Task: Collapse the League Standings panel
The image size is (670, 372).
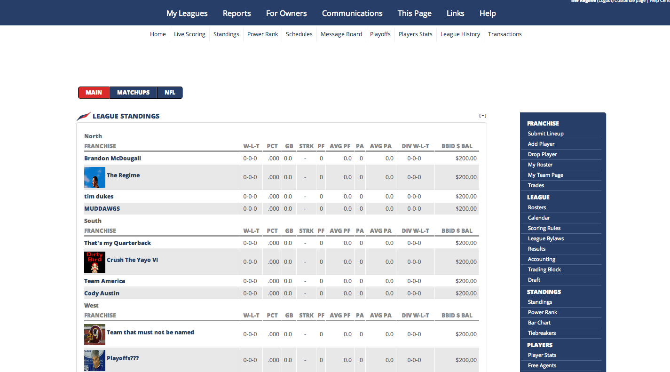Action: pos(483,116)
